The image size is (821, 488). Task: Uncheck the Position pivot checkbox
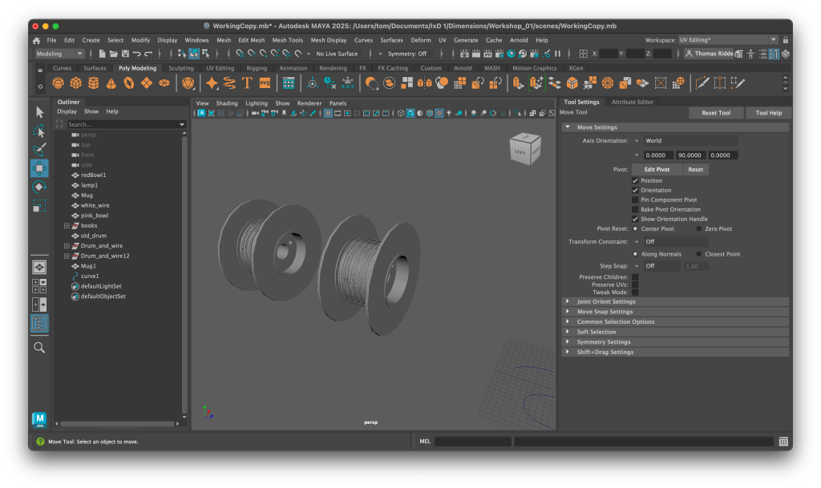(x=635, y=180)
